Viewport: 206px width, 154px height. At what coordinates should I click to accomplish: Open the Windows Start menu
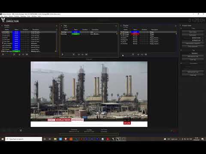pyautogui.click(x=3, y=139)
